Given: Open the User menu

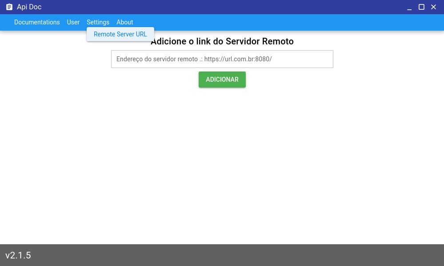Looking at the screenshot, I should (x=73, y=22).
